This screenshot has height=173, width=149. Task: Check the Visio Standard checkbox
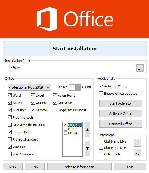pos(10,154)
